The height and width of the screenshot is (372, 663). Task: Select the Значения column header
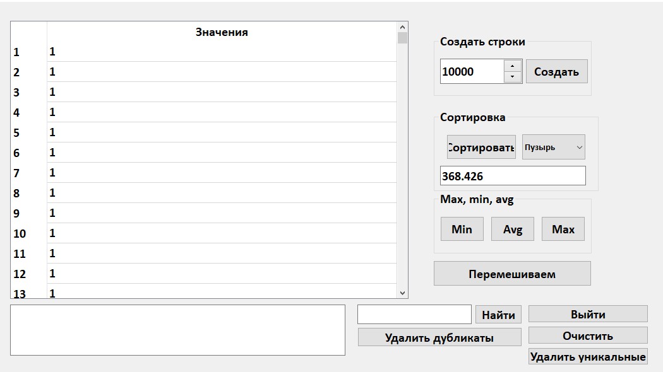(x=222, y=32)
